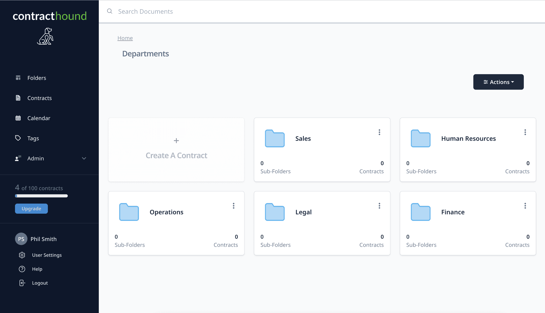Screen dimensions: 545x313
Task: Select the Folders icon in the sidebar
Action: coord(18,78)
